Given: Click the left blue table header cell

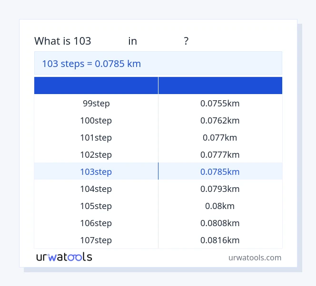Looking at the screenshot, I should [96, 86].
